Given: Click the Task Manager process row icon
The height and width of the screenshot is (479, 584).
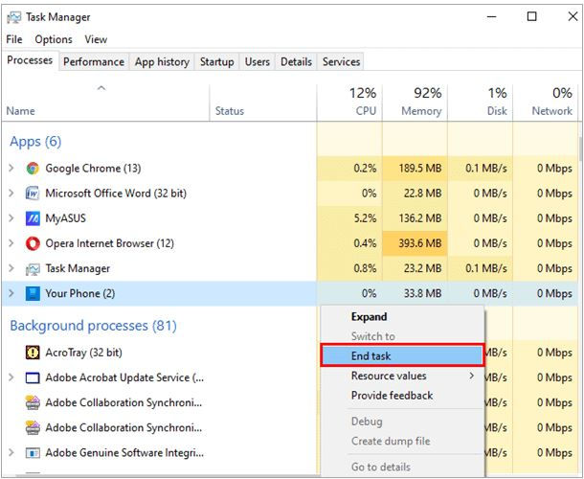Looking at the screenshot, I should 33,269.
